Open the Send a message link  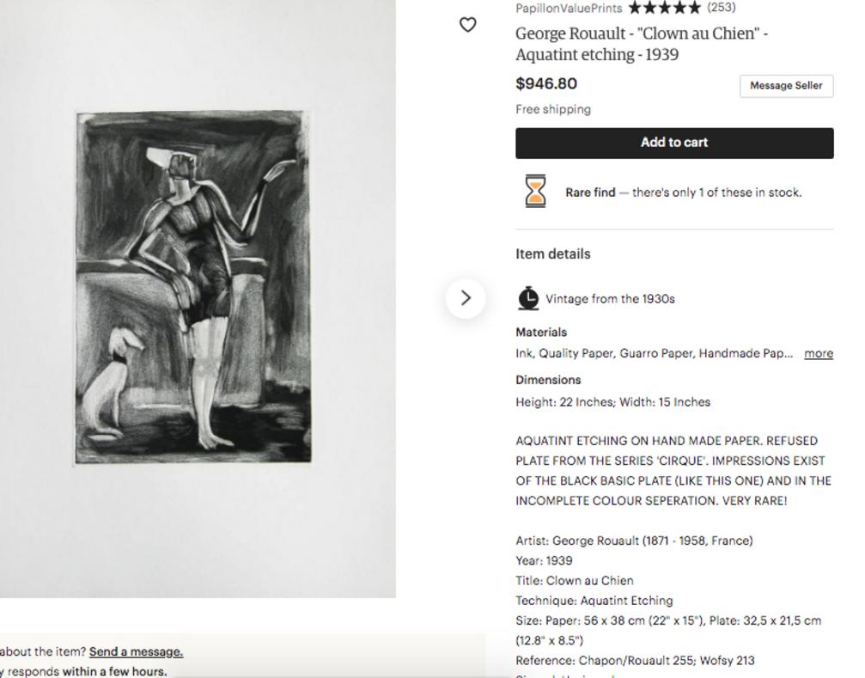point(137,651)
